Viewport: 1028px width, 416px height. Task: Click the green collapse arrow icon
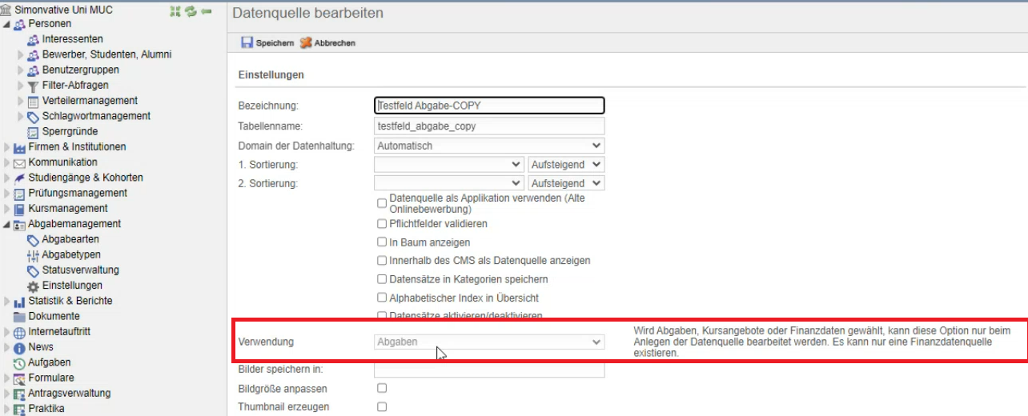pos(206,11)
